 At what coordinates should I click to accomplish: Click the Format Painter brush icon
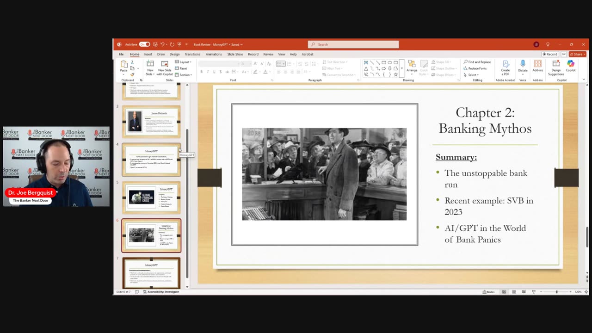pyautogui.click(x=132, y=74)
